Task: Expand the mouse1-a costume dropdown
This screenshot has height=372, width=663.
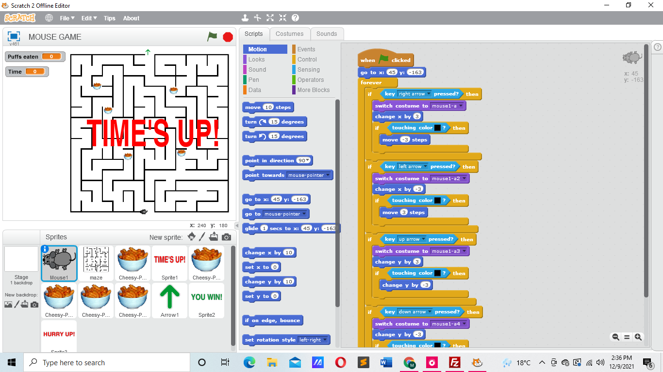Action: 448,106
